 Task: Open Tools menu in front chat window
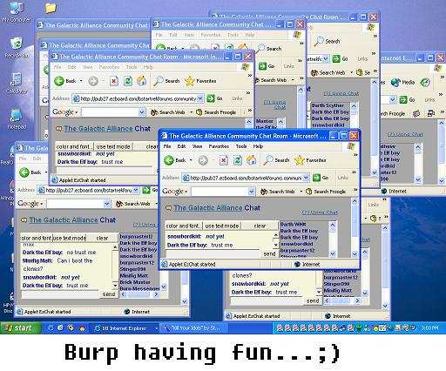[x=241, y=146]
